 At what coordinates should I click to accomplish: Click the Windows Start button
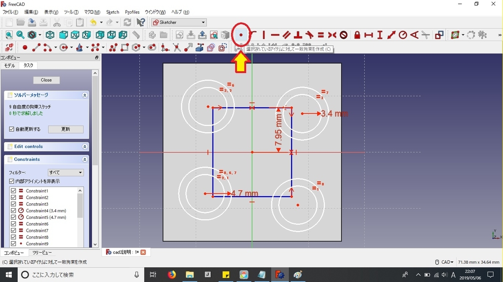tap(8, 274)
